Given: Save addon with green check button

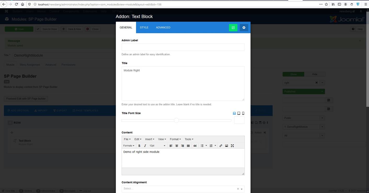Looking at the screenshot, I should (x=233, y=28).
